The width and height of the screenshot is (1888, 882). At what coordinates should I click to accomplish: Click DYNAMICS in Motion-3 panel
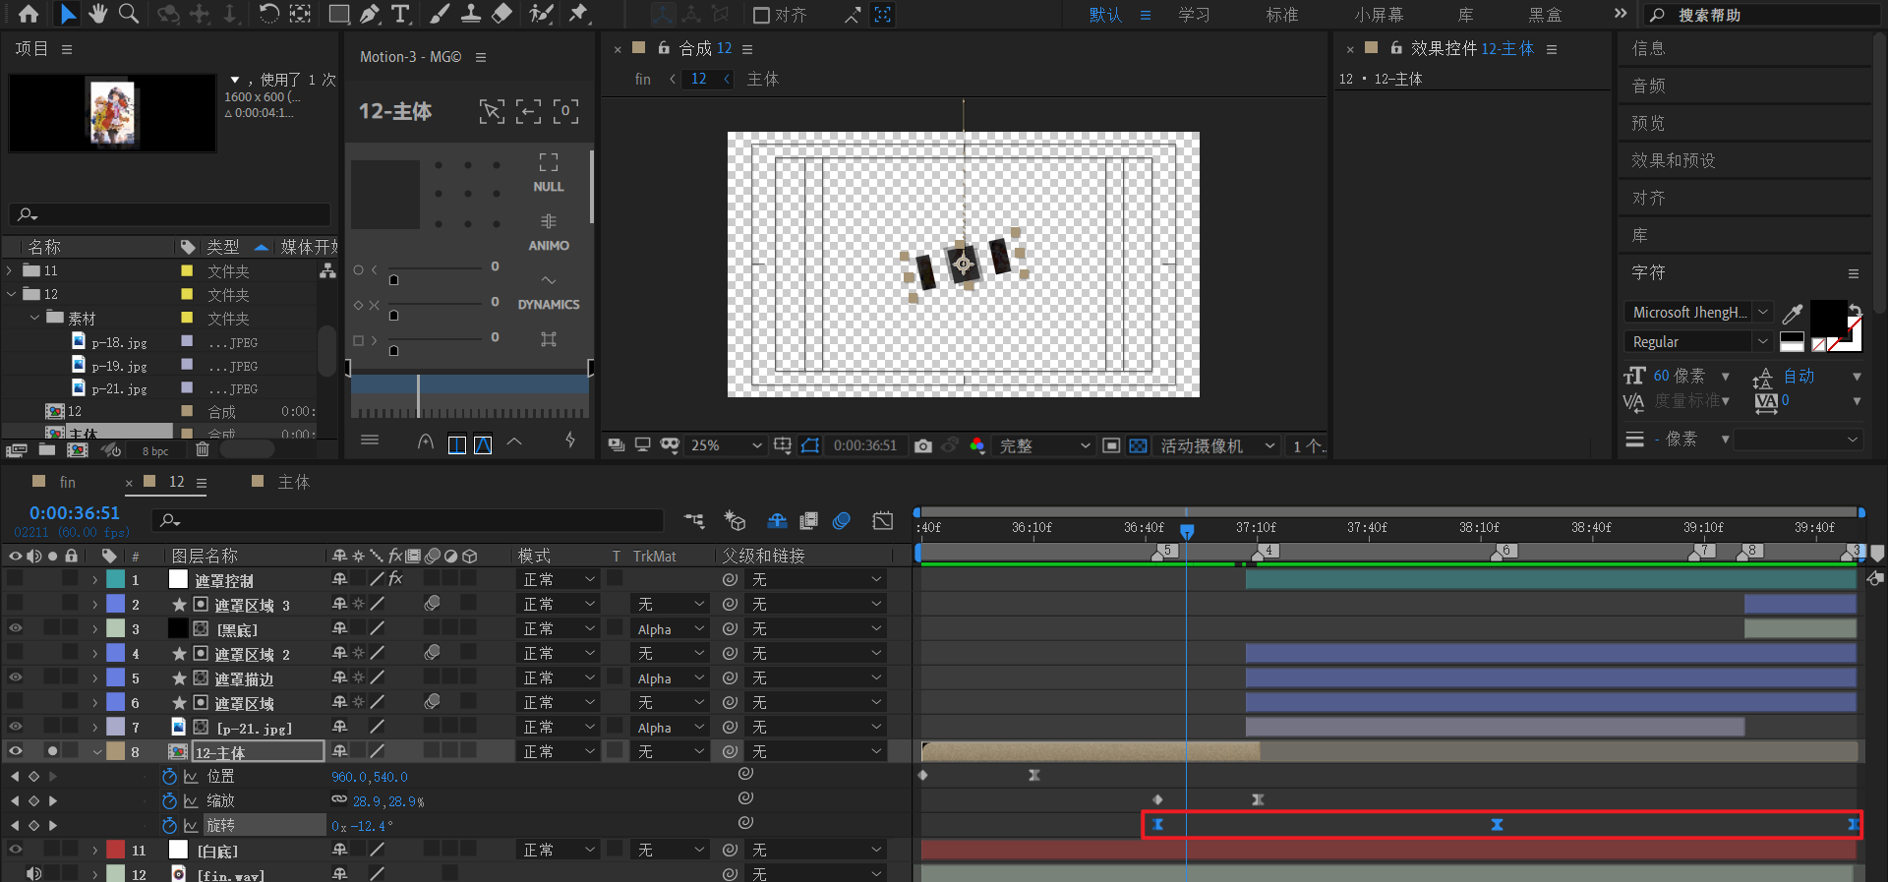click(549, 292)
